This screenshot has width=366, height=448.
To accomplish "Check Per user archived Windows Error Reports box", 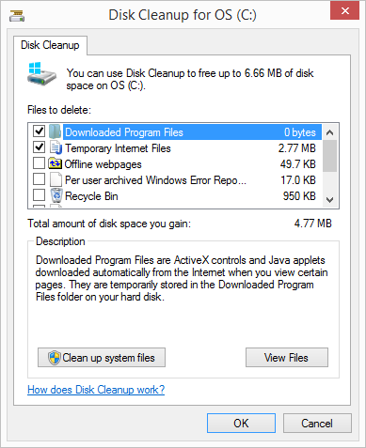I will pyautogui.click(x=39, y=179).
